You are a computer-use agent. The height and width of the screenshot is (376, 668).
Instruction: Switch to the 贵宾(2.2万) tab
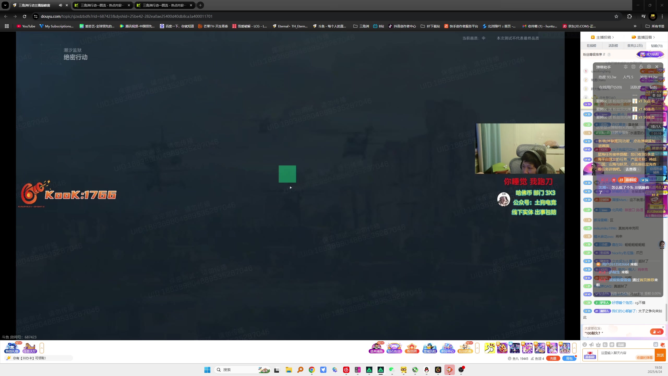tap(635, 46)
